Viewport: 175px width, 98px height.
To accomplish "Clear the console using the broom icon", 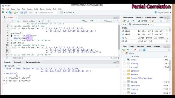I will point(117,66).
